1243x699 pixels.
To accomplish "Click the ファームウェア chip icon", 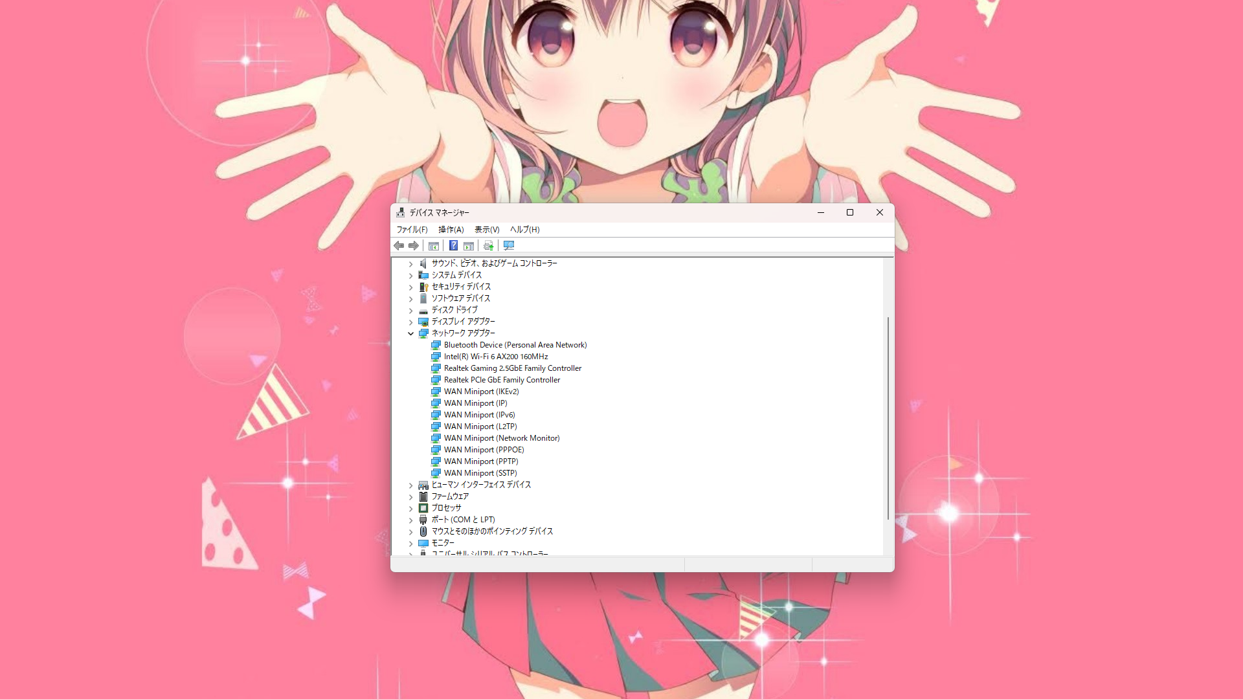I will [423, 496].
